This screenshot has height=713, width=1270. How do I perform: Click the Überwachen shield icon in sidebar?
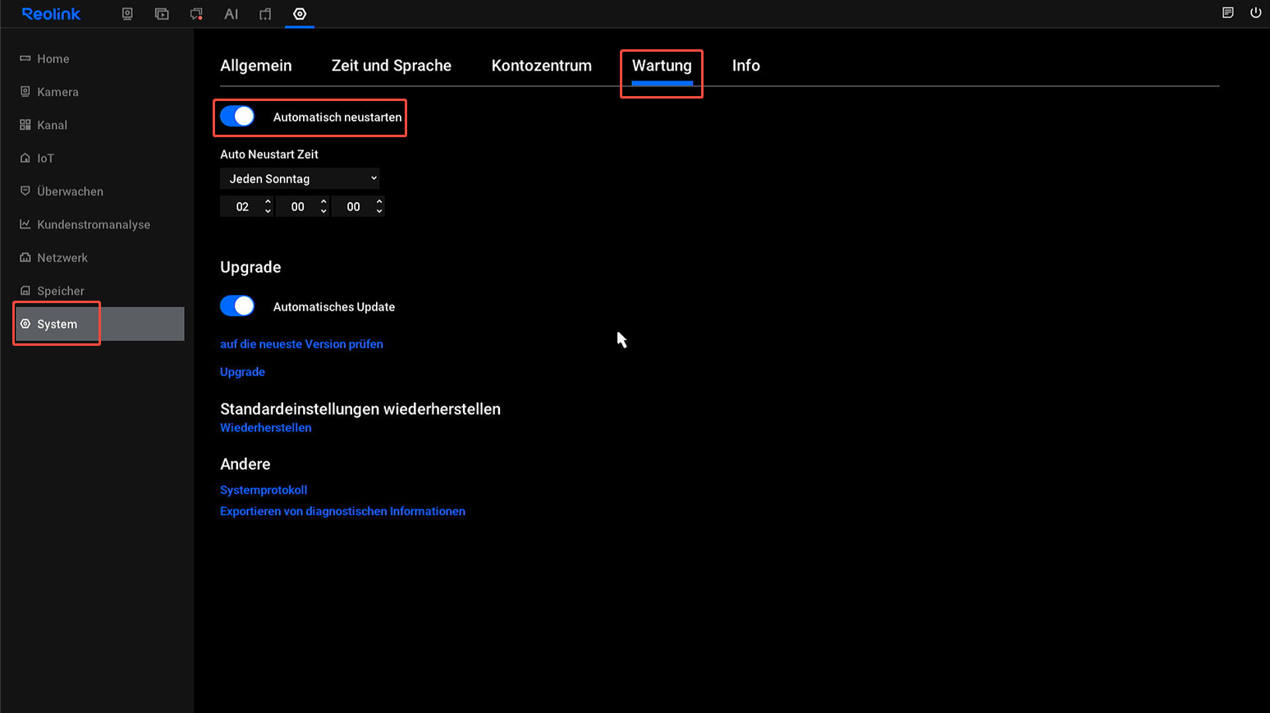point(25,191)
